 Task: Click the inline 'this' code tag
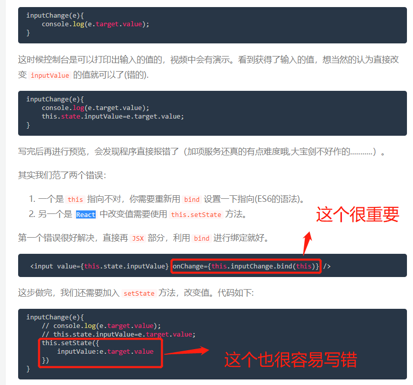pos(76,199)
